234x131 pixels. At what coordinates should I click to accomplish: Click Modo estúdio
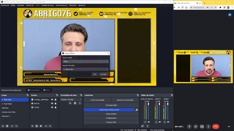pos(111,114)
